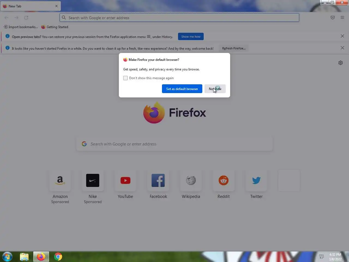Click the Refresh Firefox button
This screenshot has width=349, height=262.
(234, 48)
